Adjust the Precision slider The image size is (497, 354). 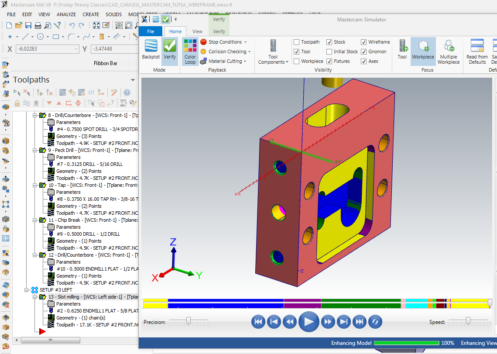pyautogui.click(x=188, y=321)
